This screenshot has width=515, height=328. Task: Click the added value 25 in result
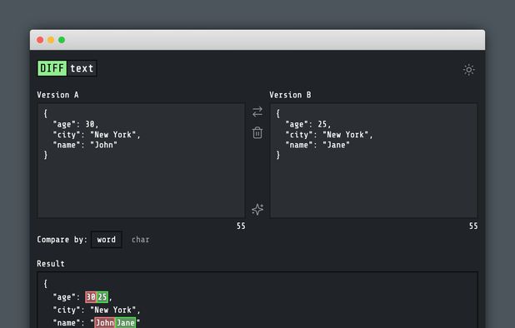[x=102, y=297]
